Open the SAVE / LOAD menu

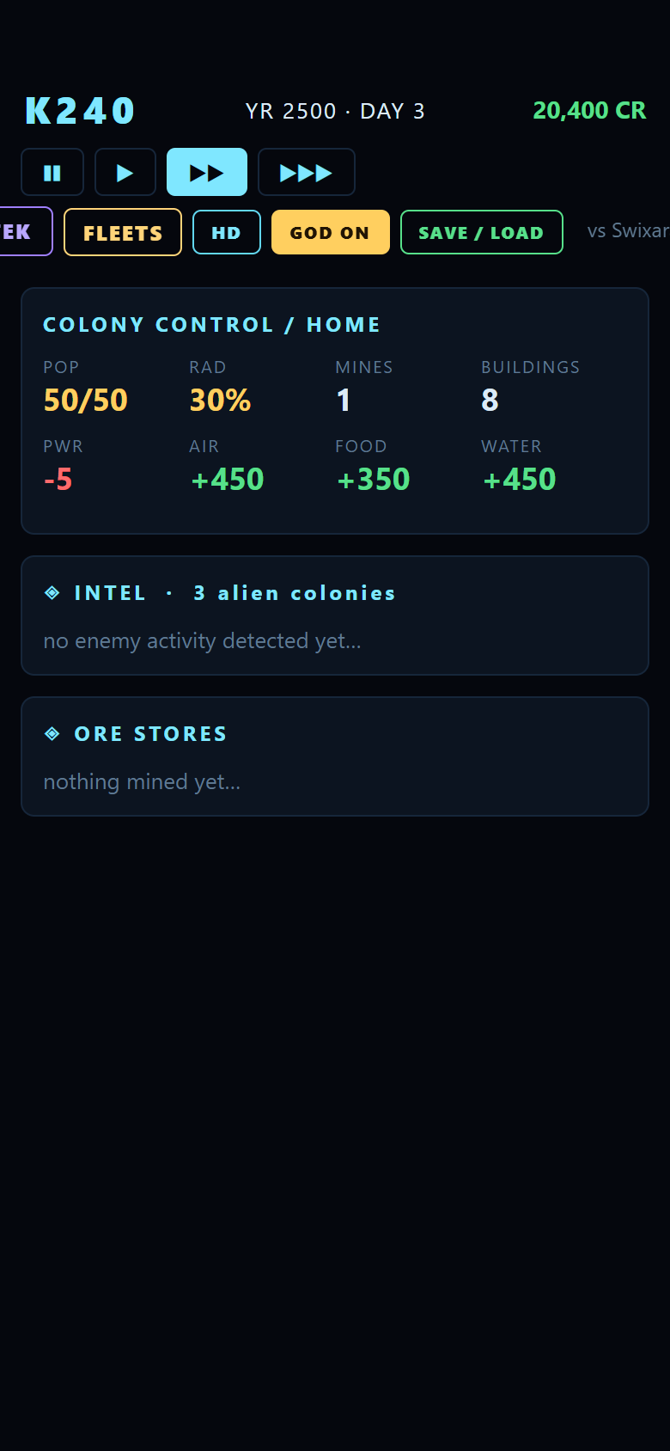tap(482, 232)
